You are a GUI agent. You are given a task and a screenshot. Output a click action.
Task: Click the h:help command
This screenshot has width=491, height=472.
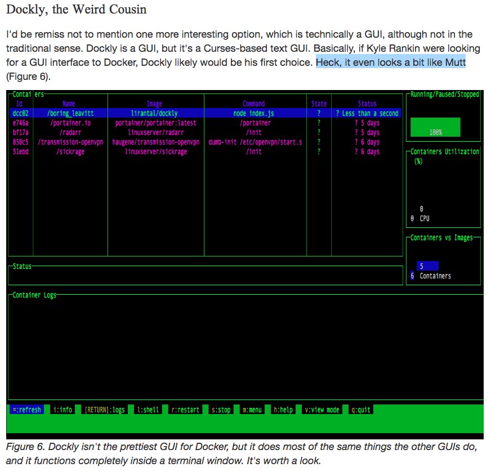click(x=283, y=410)
